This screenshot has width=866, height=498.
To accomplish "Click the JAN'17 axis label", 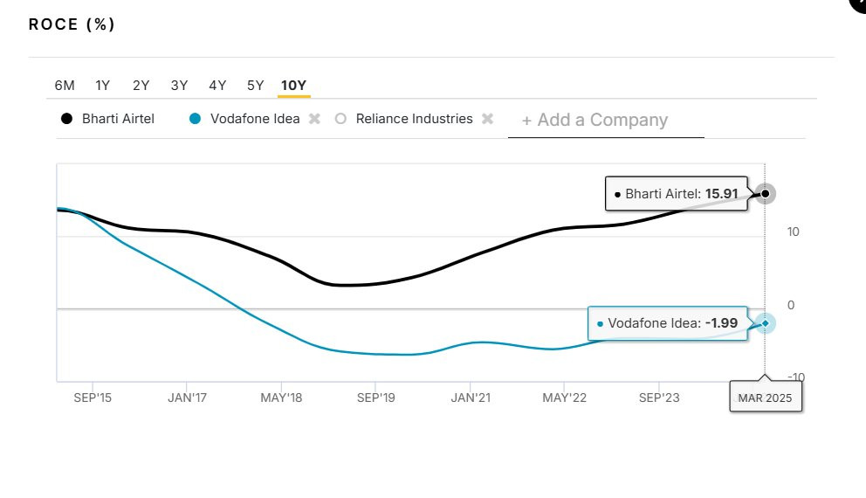I will [x=187, y=398].
